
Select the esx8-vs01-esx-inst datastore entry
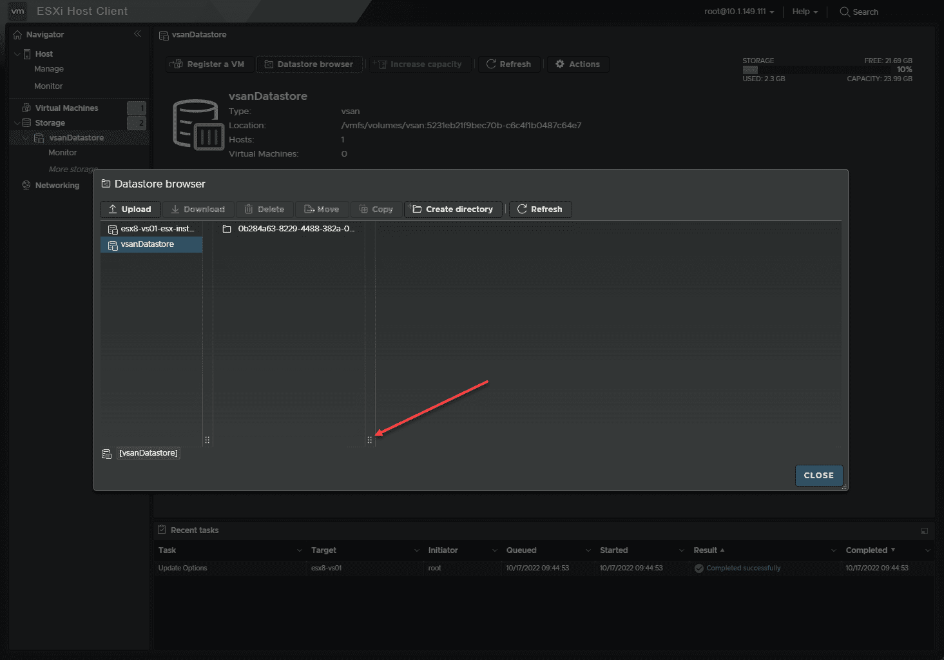coord(152,229)
